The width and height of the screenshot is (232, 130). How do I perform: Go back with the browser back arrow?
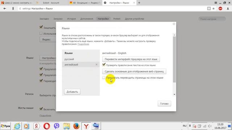coord(5,9)
